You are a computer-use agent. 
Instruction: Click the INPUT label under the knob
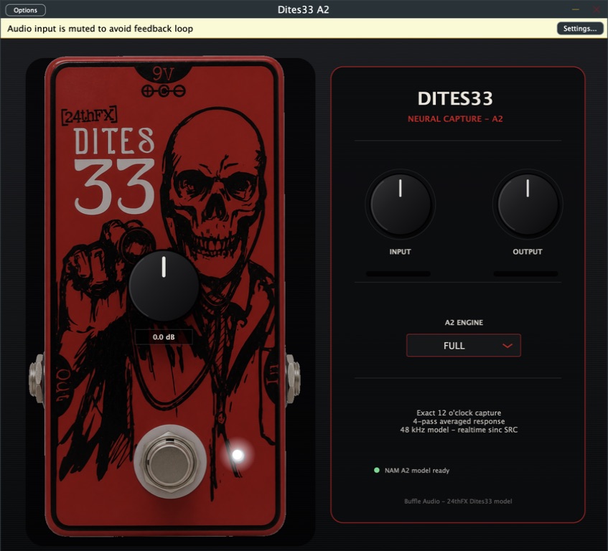tap(400, 252)
